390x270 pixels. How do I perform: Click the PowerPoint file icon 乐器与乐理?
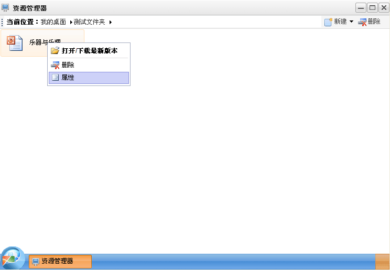(x=15, y=43)
